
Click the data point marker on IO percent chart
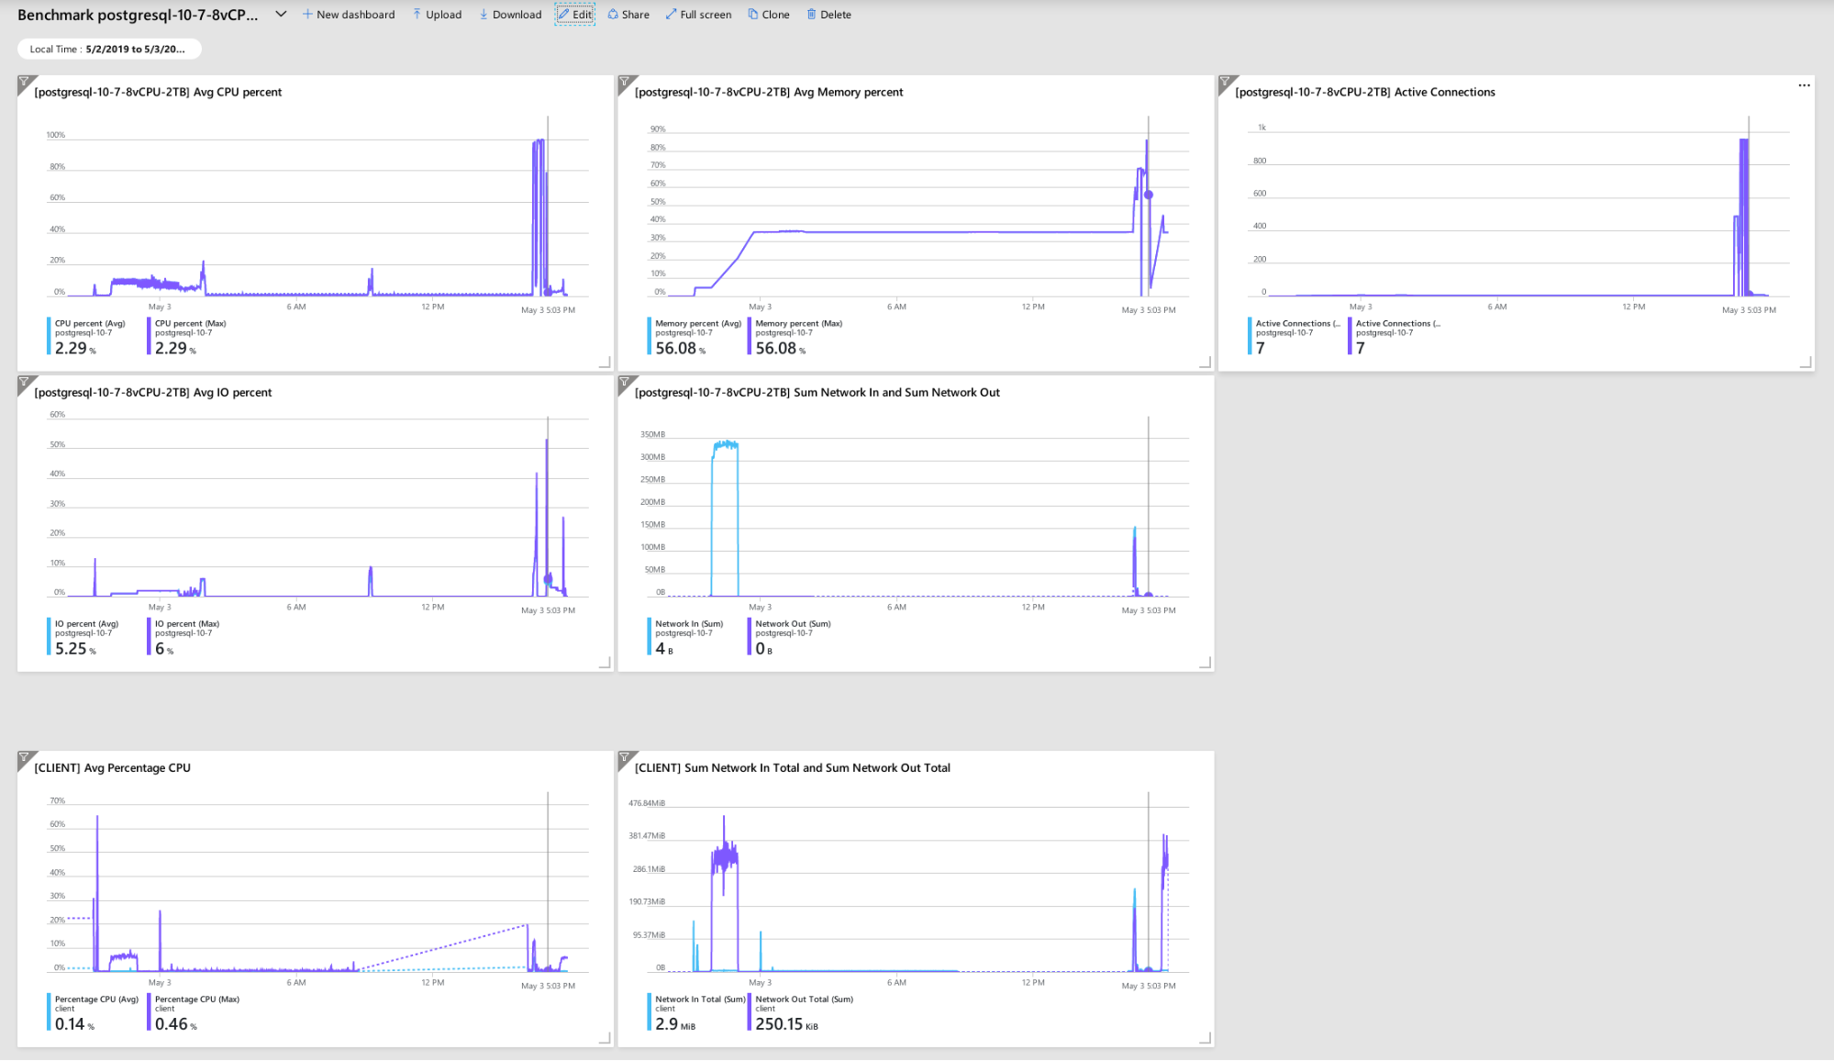(x=548, y=579)
